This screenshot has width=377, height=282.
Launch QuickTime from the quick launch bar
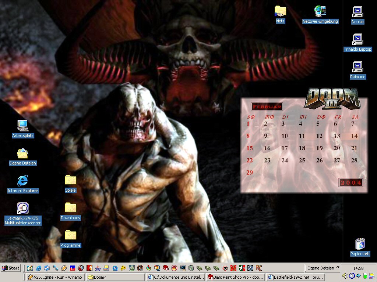(115, 268)
